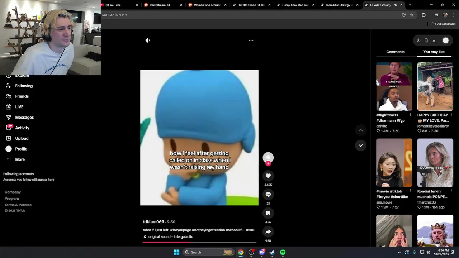Switch to the Funny Xbox Uno tab
This screenshot has height=258, width=459.
click(x=295, y=5)
